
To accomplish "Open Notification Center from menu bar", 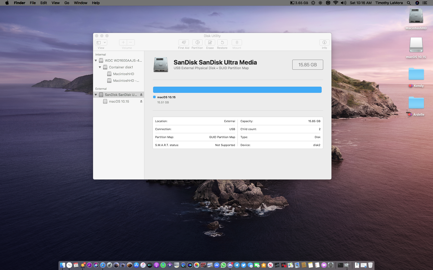I will click(425, 3).
